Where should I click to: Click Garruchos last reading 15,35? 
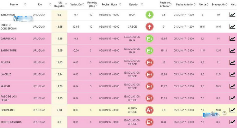tap(59, 39)
